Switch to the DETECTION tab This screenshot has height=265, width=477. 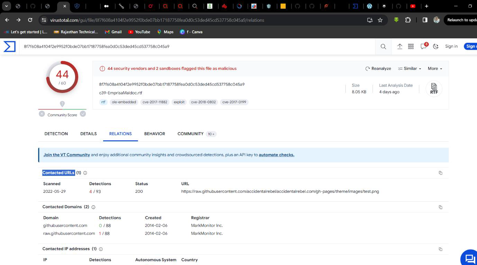[x=56, y=134]
